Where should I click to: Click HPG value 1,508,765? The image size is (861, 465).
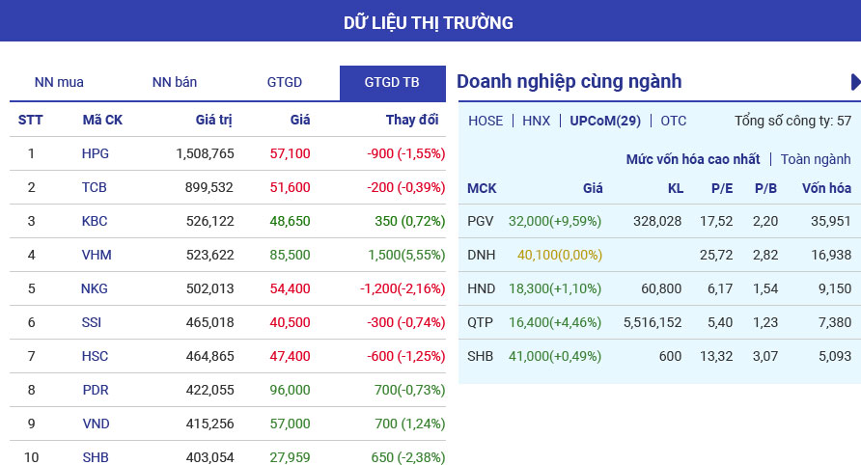tap(205, 153)
